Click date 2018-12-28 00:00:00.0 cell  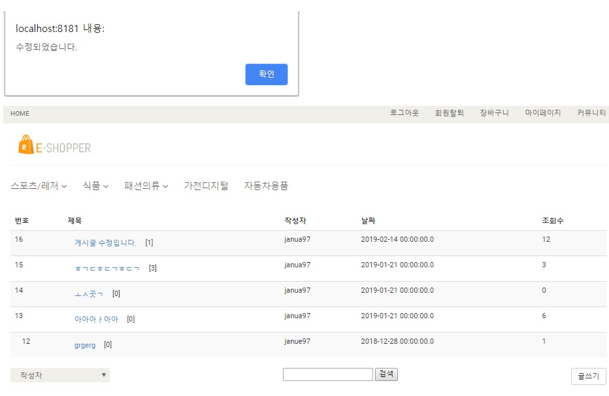[397, 341]
